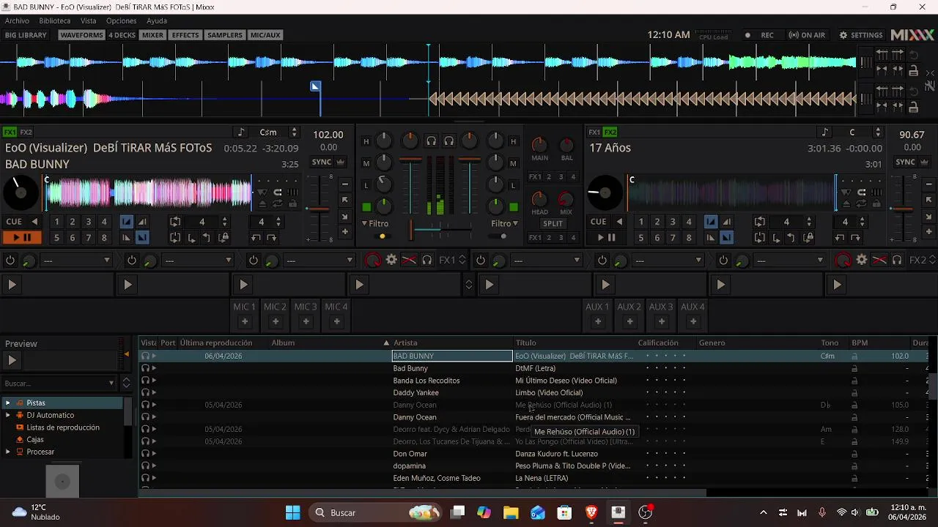Toggle headphone cue for right deck in mixer
938x527 pixels.
pos(449,141)
